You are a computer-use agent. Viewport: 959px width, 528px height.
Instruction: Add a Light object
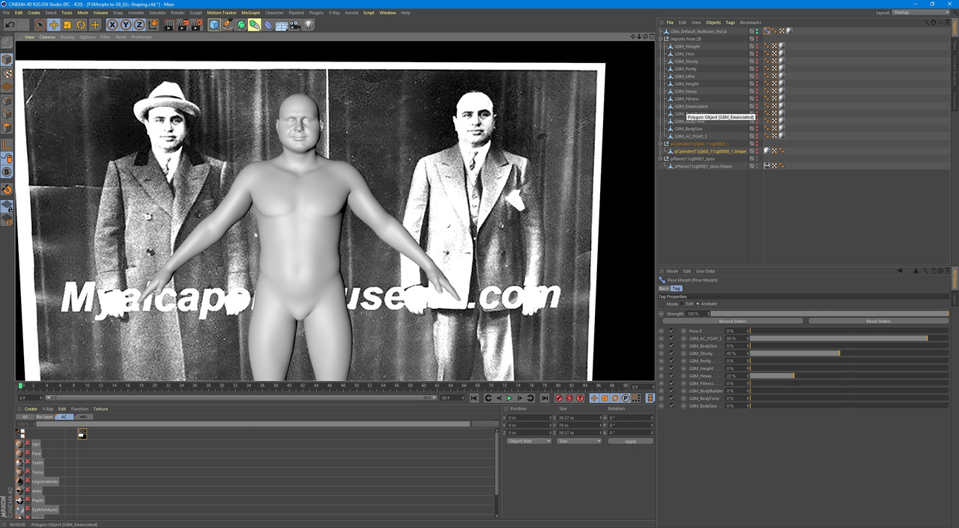[309, 25]
